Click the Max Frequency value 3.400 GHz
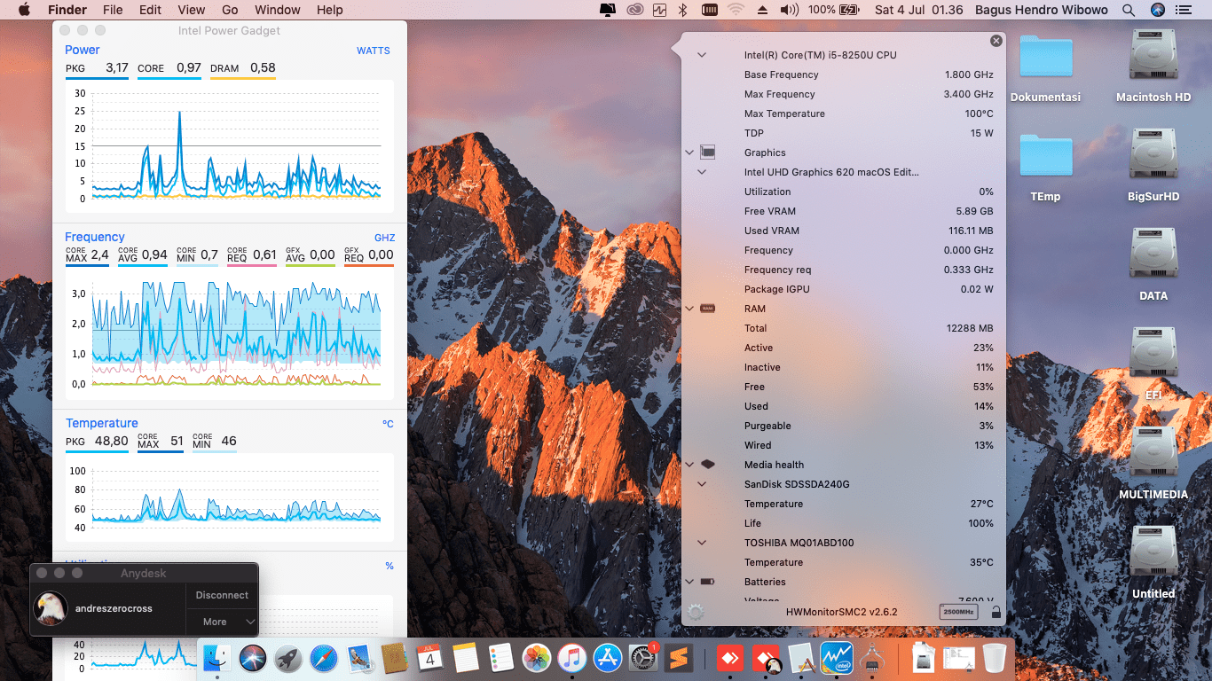The width and height of the screenshot is (1212, 681). [x=969, y=94]
